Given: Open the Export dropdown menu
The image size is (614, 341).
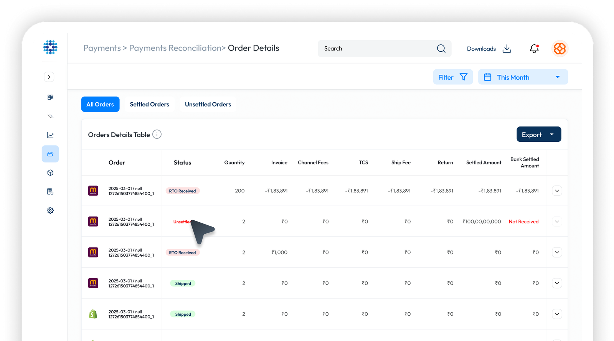Looking at the screenshot, I should [538, 134].
